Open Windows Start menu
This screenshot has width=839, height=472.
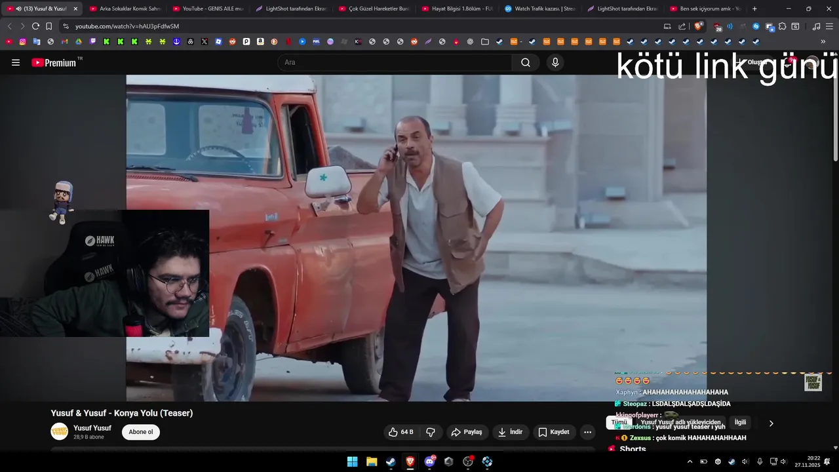point(352,462)
